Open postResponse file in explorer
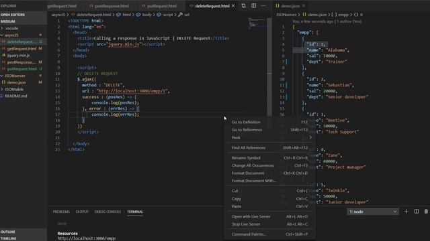430x241 pixels. pyautogui.click(x=21, y=62)
